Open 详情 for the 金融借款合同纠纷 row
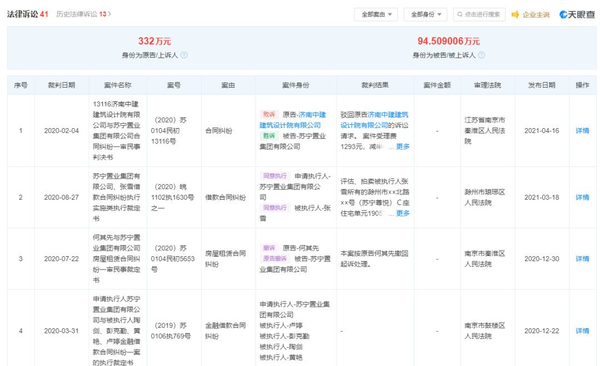600x366 pixels. point(582,331)
